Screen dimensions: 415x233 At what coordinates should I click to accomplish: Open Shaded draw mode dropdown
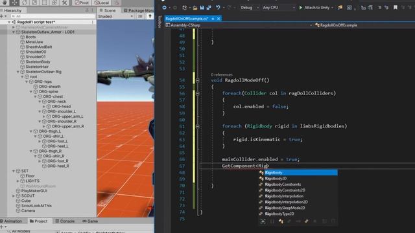point(115,16)
